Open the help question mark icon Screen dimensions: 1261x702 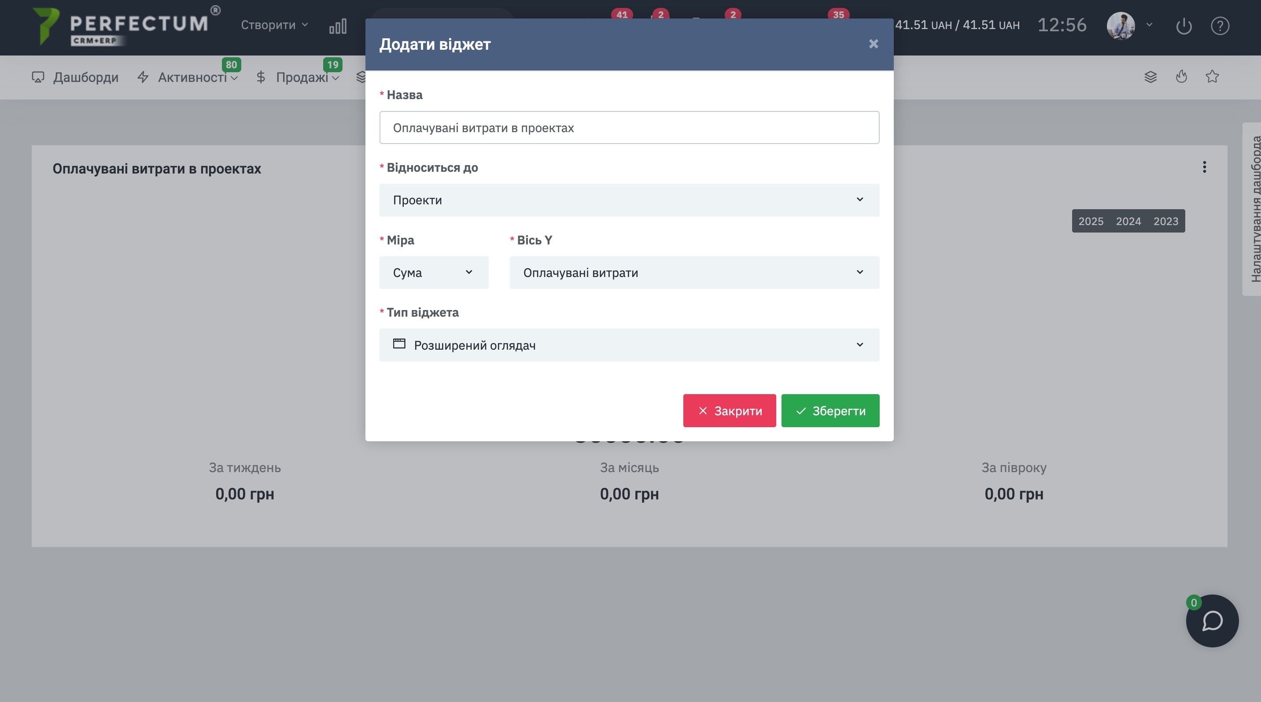tap(1220, 26)
